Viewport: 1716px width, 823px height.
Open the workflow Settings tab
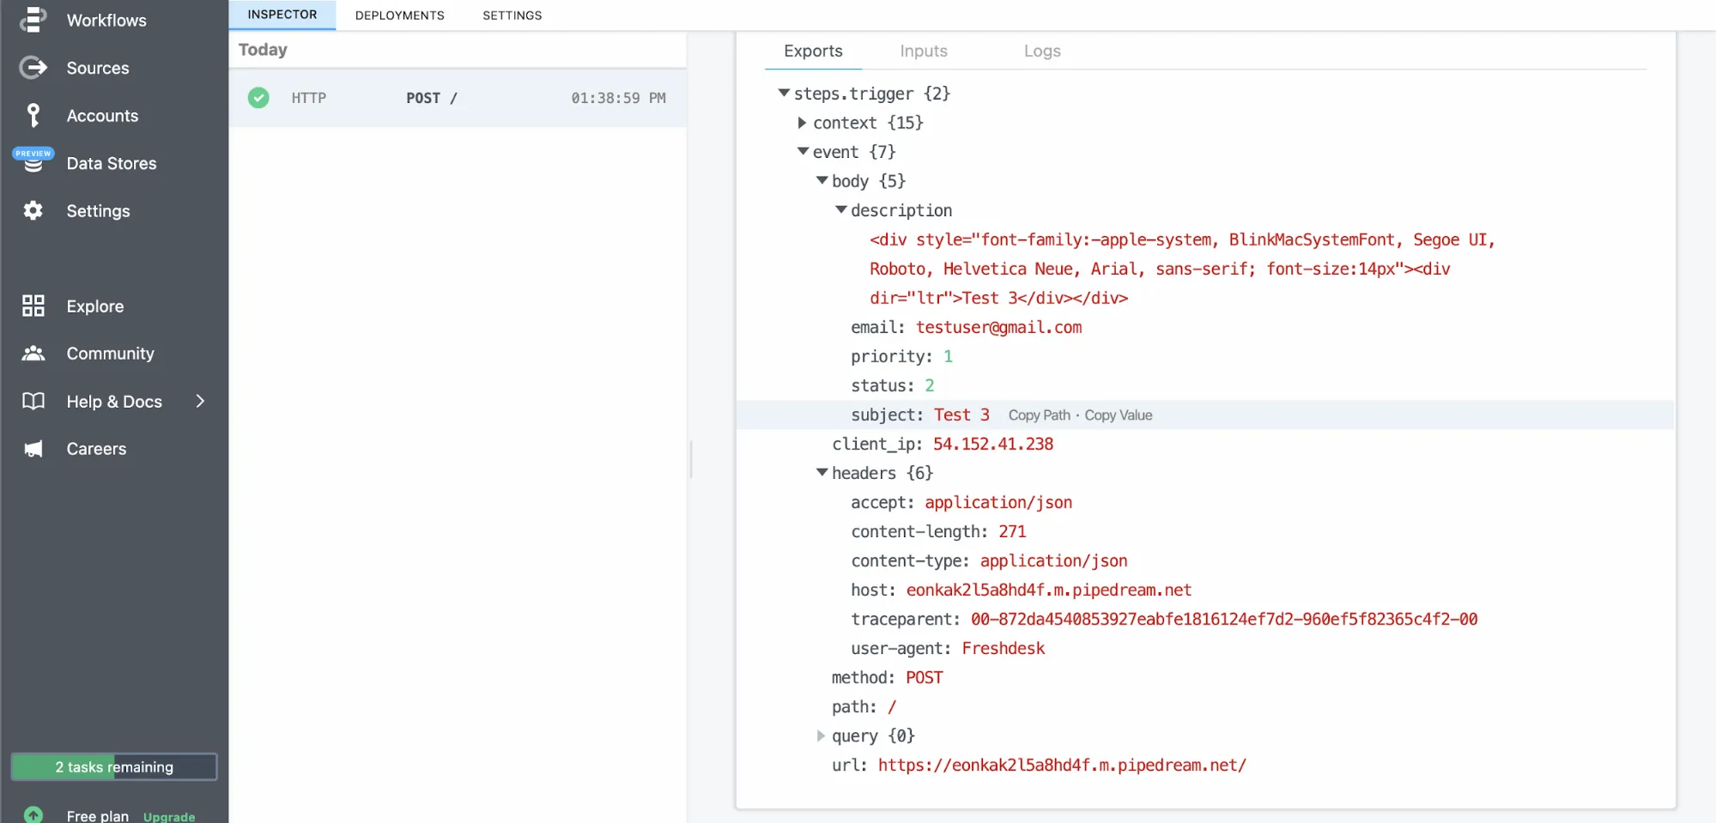tap(512, 15)
